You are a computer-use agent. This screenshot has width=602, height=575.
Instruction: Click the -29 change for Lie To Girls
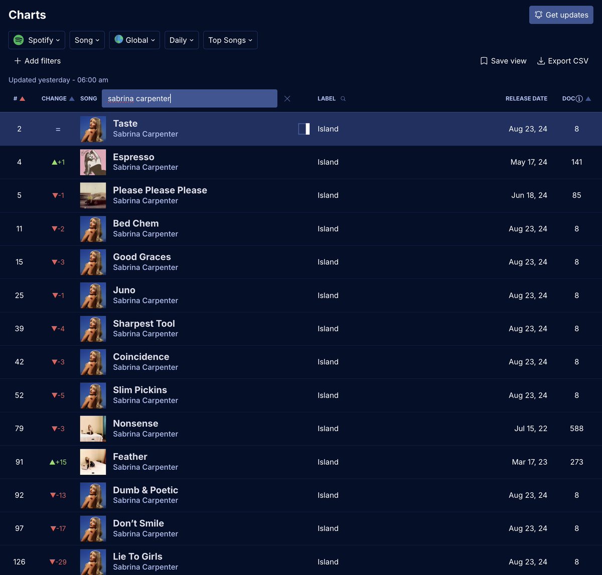coord(58,562)
